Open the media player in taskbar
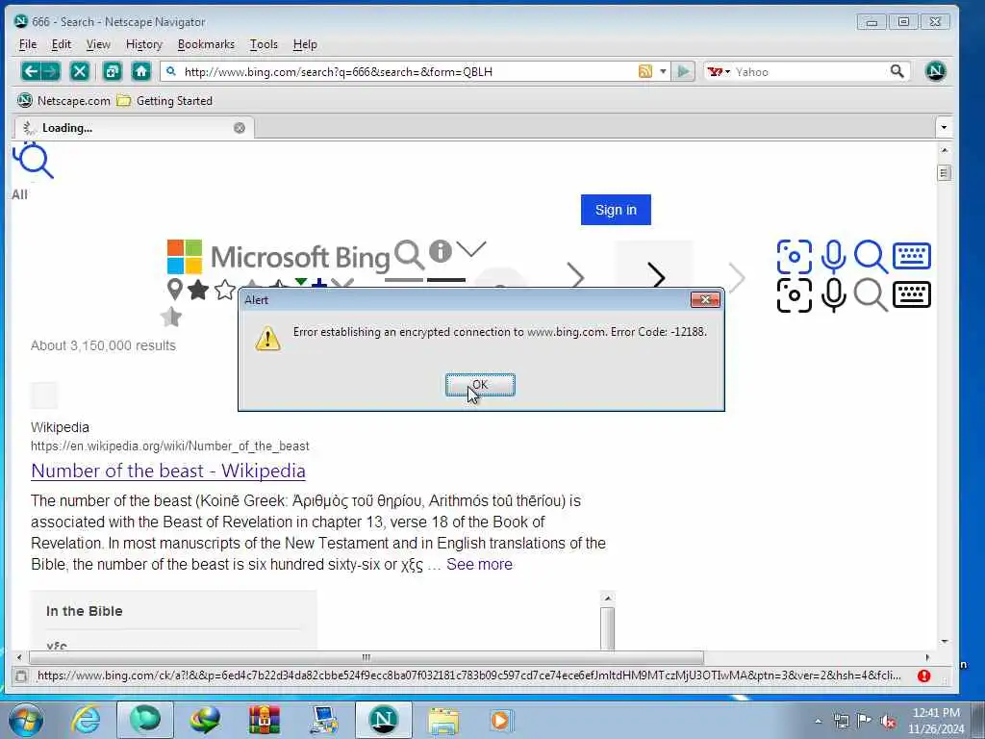This screenshot has height=739, width=985. point(500,720)
